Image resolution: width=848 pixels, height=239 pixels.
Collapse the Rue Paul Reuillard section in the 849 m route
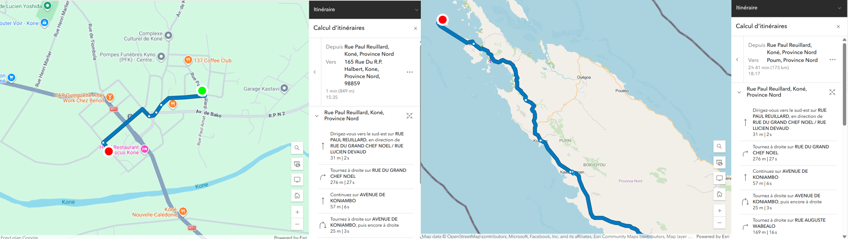click(x=317, y=115)
